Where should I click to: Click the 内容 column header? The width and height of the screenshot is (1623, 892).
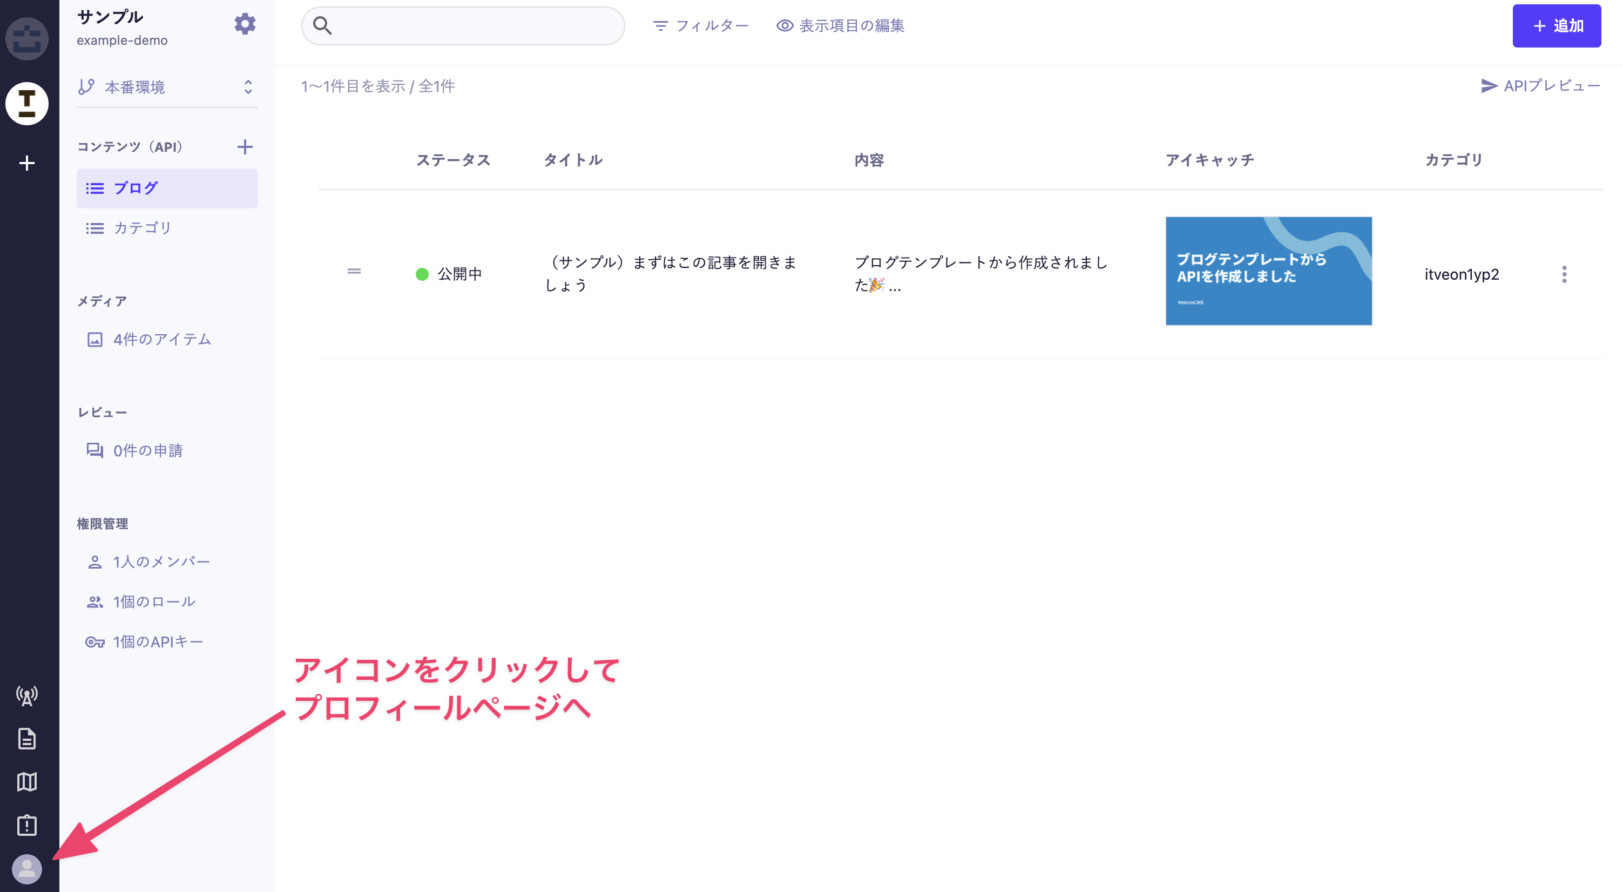pos(869,160)
